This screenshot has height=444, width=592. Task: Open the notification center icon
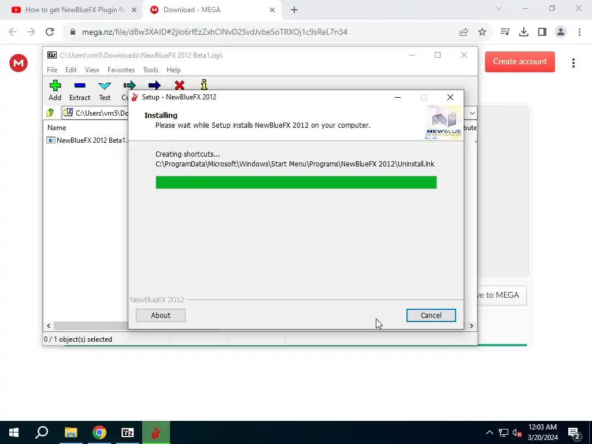574,432
